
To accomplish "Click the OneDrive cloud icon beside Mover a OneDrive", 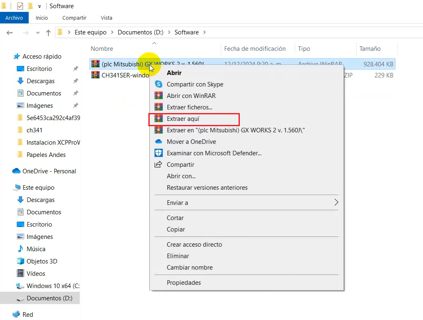I will (x=159, y=141).
